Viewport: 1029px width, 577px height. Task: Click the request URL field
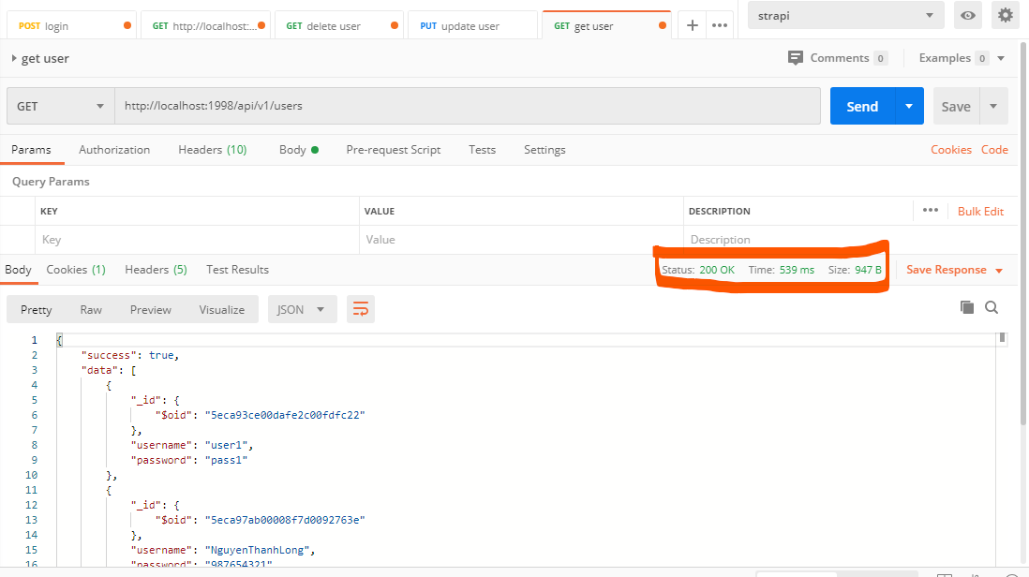468,106
